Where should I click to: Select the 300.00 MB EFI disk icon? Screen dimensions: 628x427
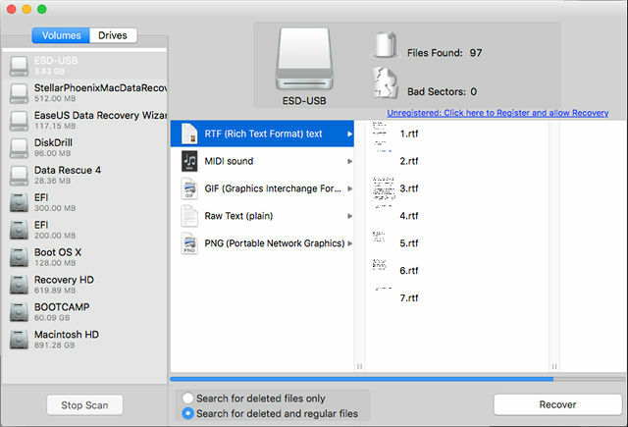click(19, 202)
